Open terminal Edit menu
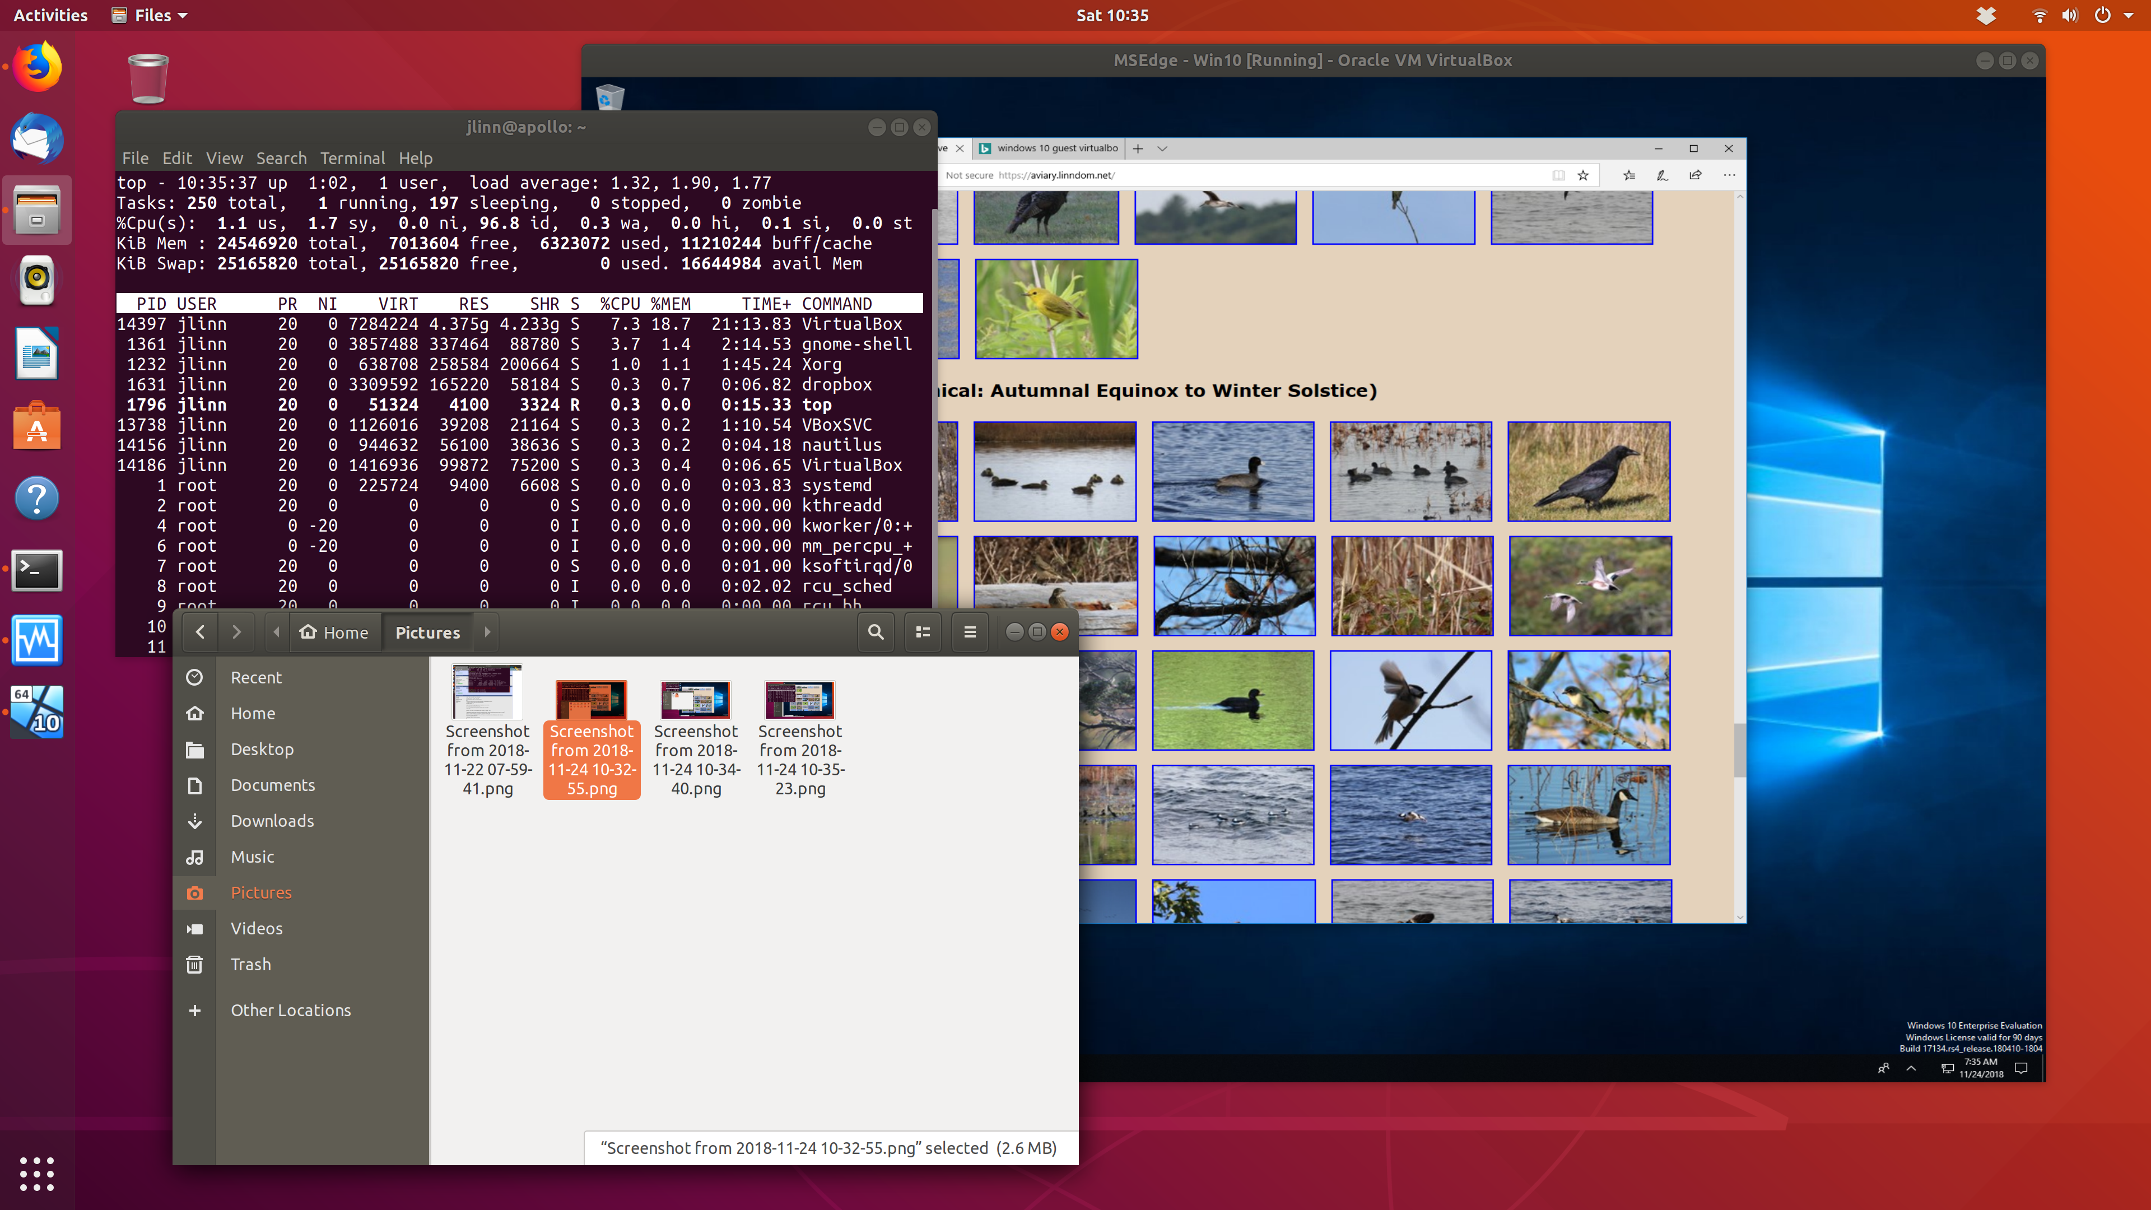Image resolution: width=2151 pixels, height=1210 pixels. (x=177, y=158)
